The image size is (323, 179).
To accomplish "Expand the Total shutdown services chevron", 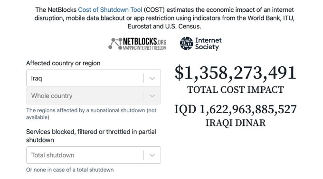I will point(152,155).
